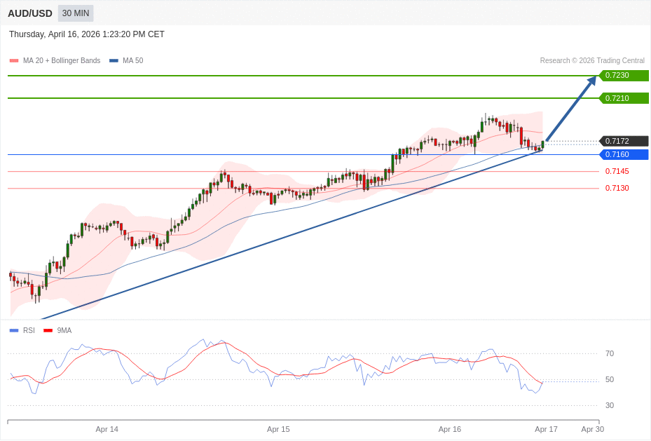
Task: Click the RSI 30 oversold level label
Action: 609,405
